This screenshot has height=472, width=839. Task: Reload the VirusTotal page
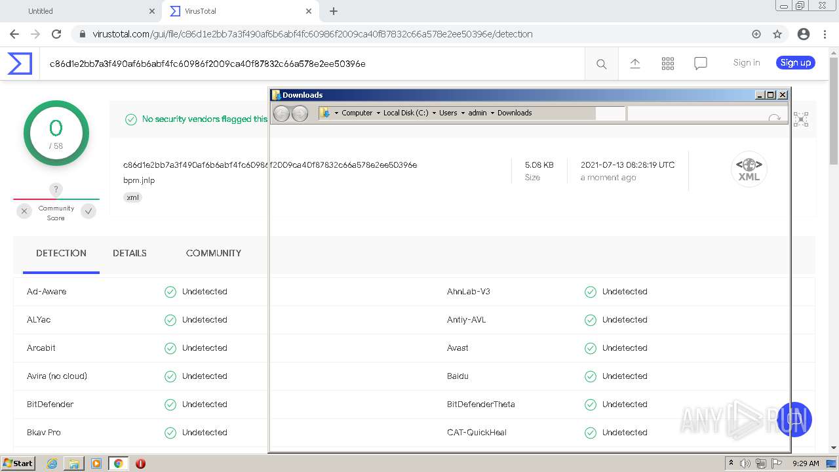(x=56, y=34)
